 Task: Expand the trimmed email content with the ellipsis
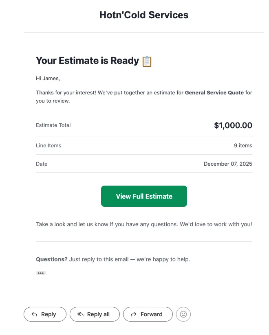[41, 273]
